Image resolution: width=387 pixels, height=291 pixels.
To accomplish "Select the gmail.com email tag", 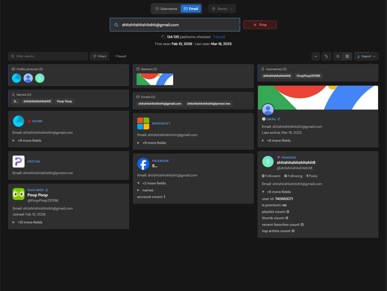I will pyautogui.click(x=160, y=104).
